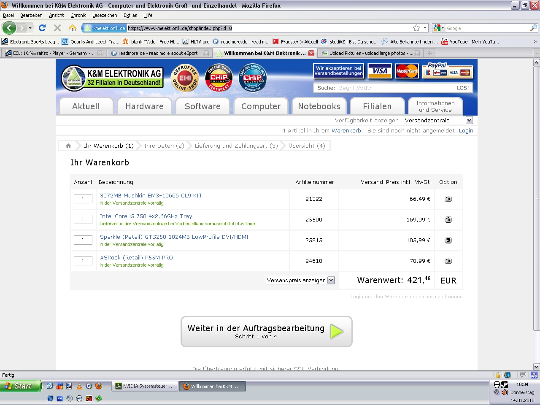Screen dimensions: 540x405
Task: Open the browser home page icon
Action: (73, 28)
